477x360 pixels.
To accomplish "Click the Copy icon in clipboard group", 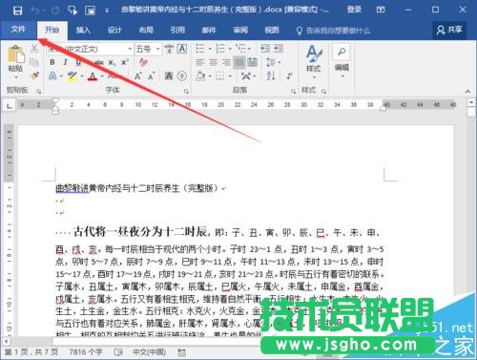I will (34, 62).
